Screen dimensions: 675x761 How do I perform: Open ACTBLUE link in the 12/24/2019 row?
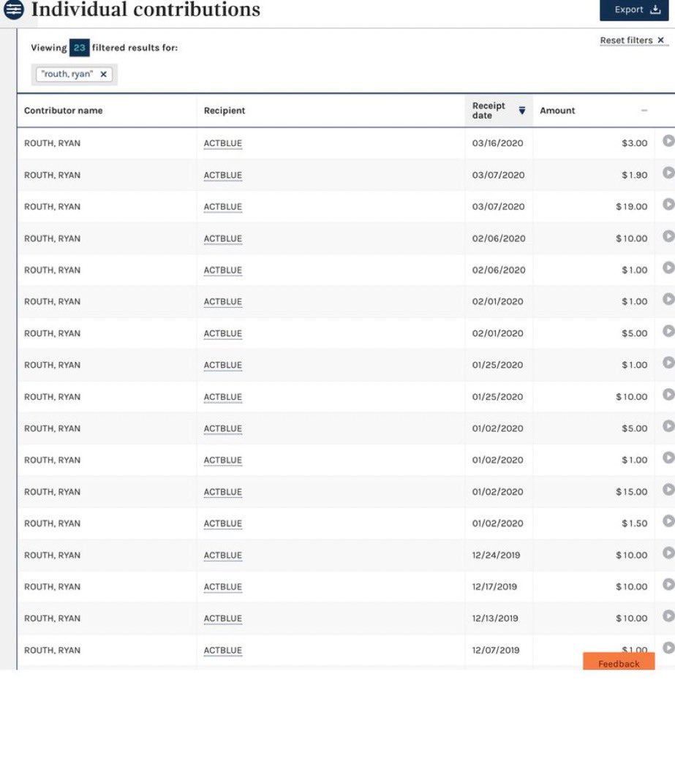pos(223,556)
